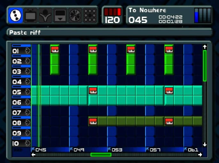Viewport: 219px width, 163px height.
Task: Click the arrow icon on track 07
Action: click(x=27, y=113)
